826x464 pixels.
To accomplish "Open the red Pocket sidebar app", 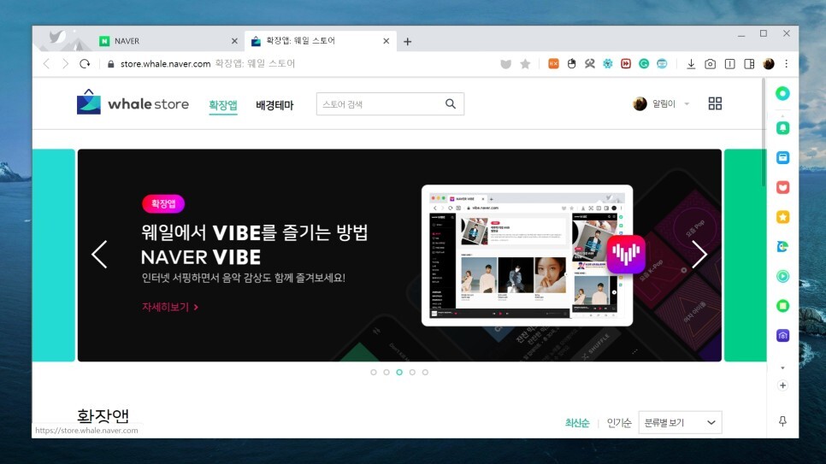I will pyautogui.click(x=782, y=187).
